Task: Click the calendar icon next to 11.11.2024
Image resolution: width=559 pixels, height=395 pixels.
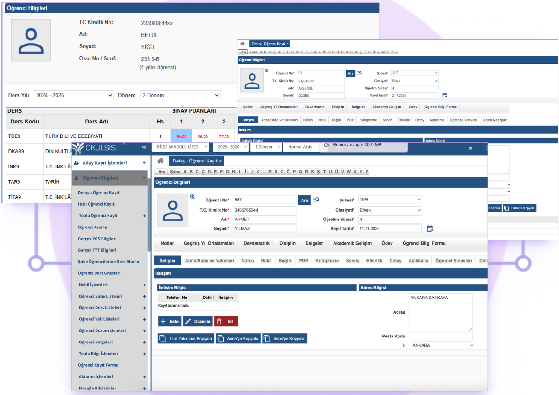Action: (430, 228)
